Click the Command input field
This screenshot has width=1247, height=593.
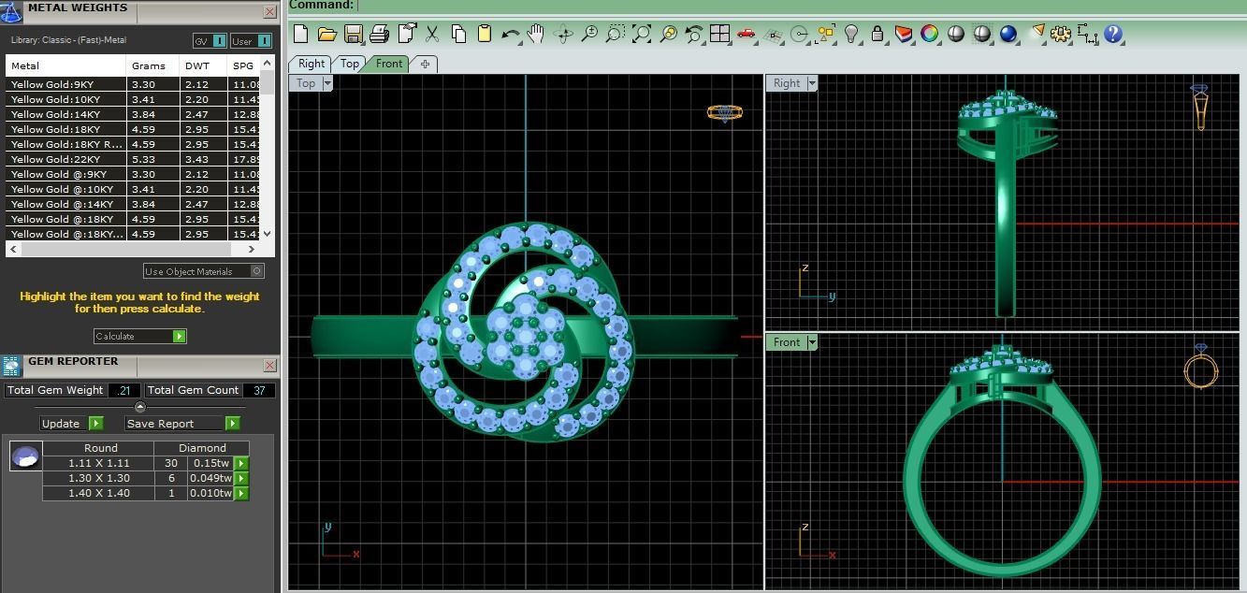coord(802,6)
